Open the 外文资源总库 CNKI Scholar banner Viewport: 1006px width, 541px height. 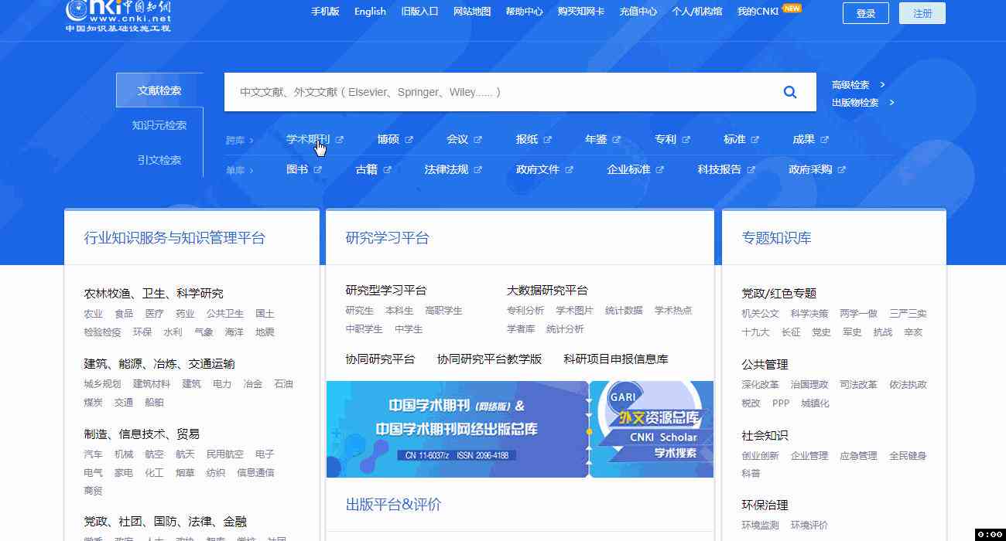pyautogui.click(x=652, y=429)
